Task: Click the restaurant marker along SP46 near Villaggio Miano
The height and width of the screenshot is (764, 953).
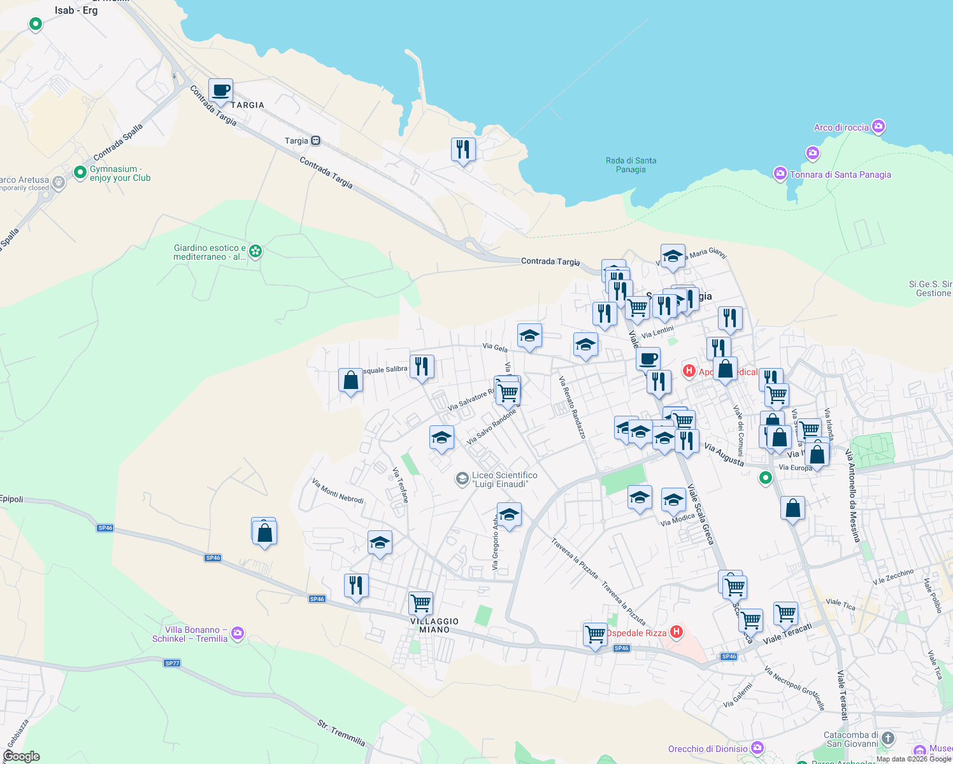Action: click(356, 585)
